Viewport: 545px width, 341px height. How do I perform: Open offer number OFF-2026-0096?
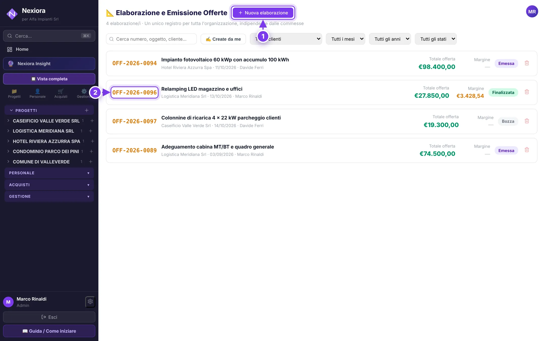pos(134,92)
